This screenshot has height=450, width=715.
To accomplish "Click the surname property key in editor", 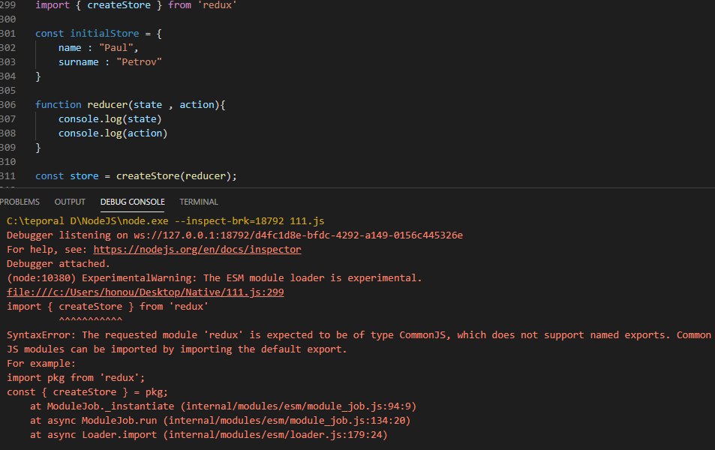I will [79, 62].
